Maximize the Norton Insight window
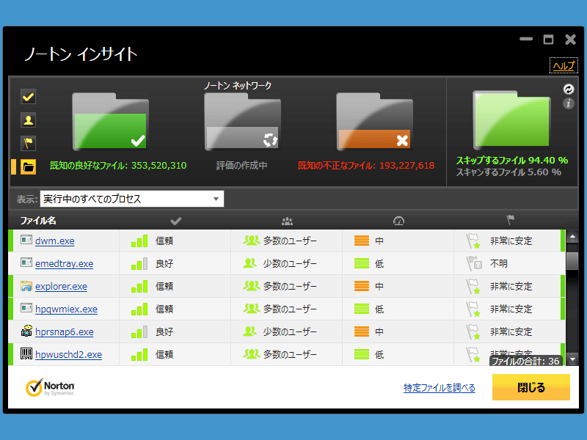This screenshot has width=587, height=440. point(548,40)
